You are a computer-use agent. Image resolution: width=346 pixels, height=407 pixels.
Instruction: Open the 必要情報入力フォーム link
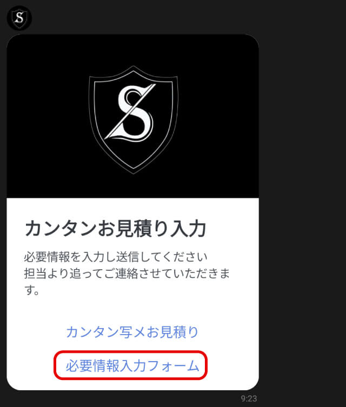pos(132,365)
